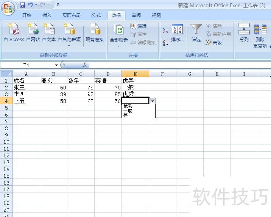Sort descending Z to A
This screenshot has height=217, width=271.
click(165, 43)
